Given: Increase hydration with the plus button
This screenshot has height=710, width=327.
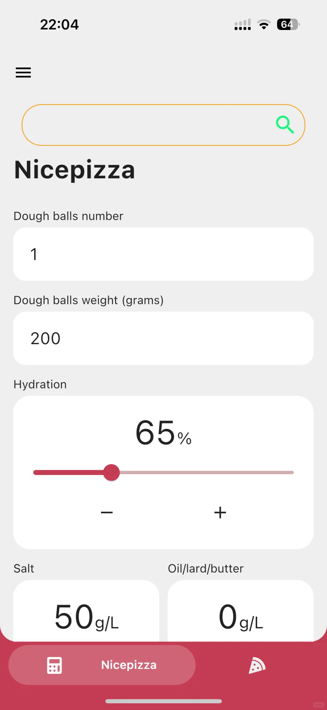Looking at the screenshot, I should point(220,513).
